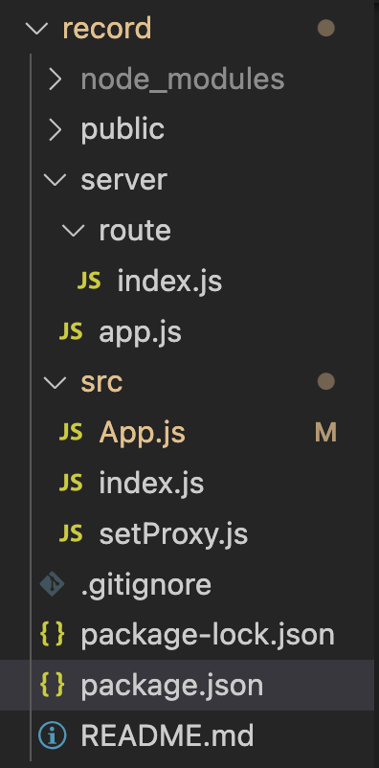Expand the node_modules folder chevron
This screenshot has width=379, height=768.
click(x=56, y=79)
